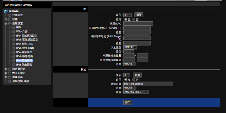Image resolution: width=226 pixels, height=113 pixels.
Task: Click the page icon beside IPv6 靜態路由
Action: click(x=13, y=56)
